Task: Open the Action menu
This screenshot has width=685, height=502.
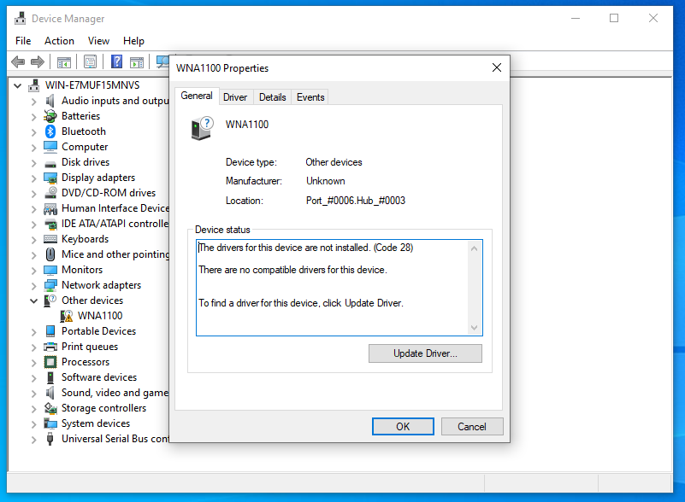Action: [59, 41]
